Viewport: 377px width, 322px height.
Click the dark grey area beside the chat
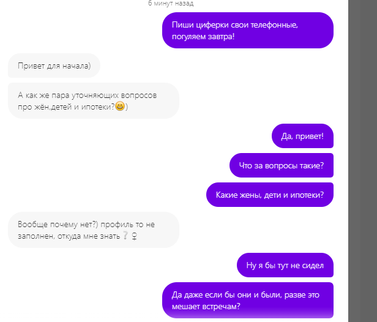[362, 161]
